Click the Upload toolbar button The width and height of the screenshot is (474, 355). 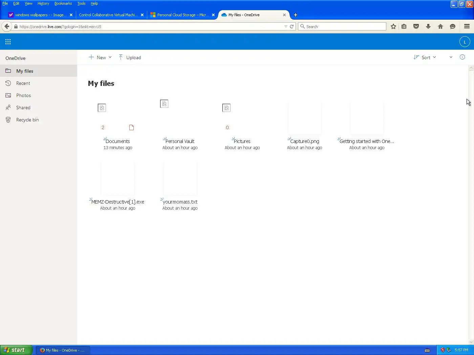[x=130, y=57]
